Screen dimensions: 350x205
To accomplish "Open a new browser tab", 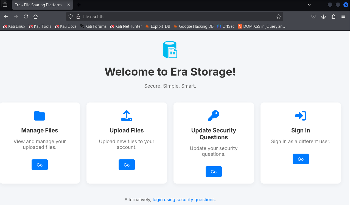I will pyautogui.click(x=79, y=5).
